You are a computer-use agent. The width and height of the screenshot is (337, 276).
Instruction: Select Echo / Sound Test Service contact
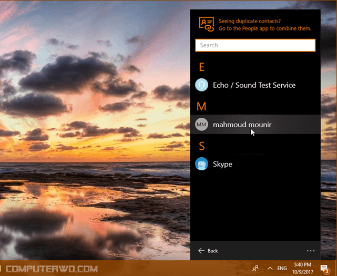255,85
